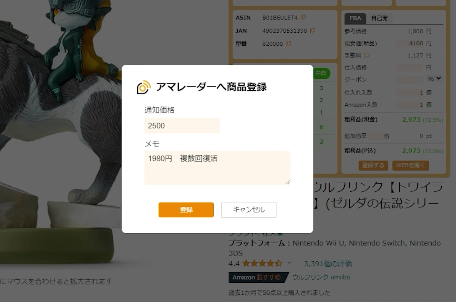The image size is (456, 302).
Task: Focus the メモ text area
Action: tap(217, 168)
